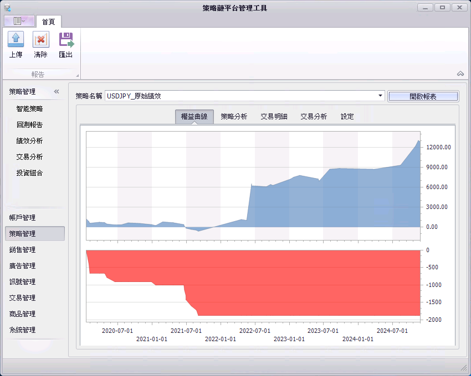Open 投資組合 in the sidebar
471x376 pixels.
[x=29, y=173]
